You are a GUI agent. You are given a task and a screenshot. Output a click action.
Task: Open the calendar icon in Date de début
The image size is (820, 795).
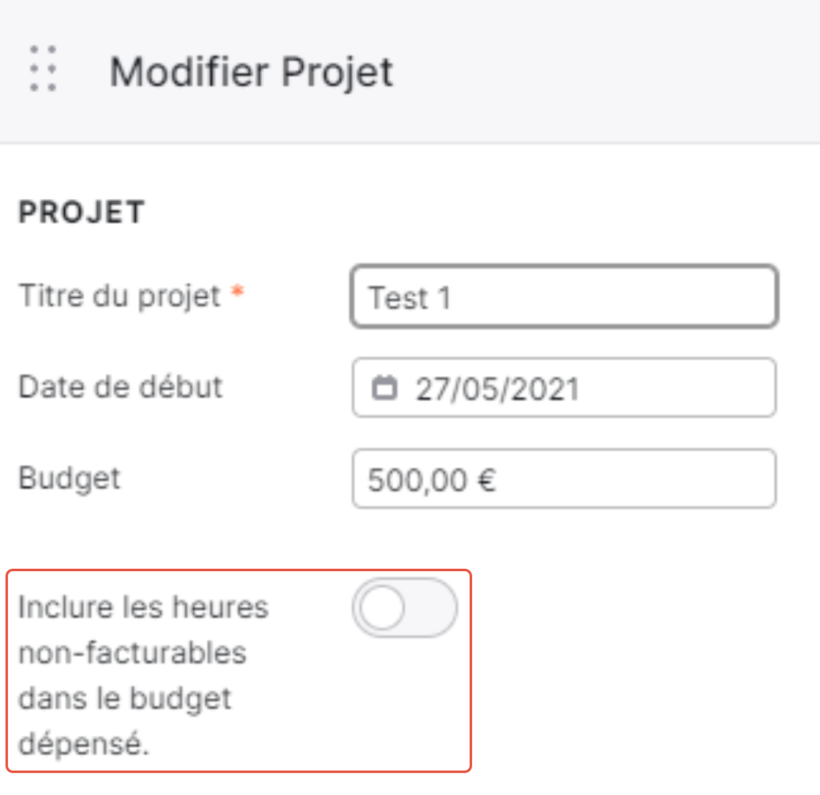coord(385,388)
